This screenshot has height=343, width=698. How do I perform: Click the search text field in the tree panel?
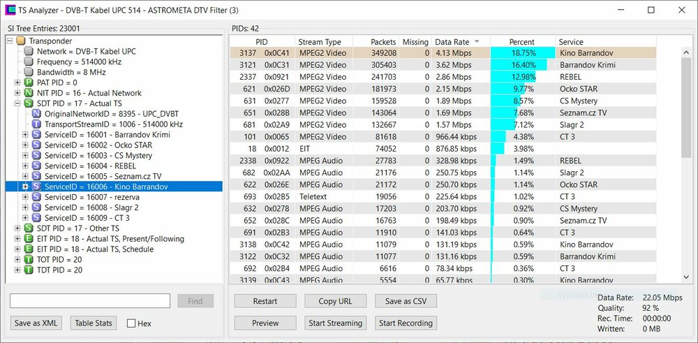point(90,301)
